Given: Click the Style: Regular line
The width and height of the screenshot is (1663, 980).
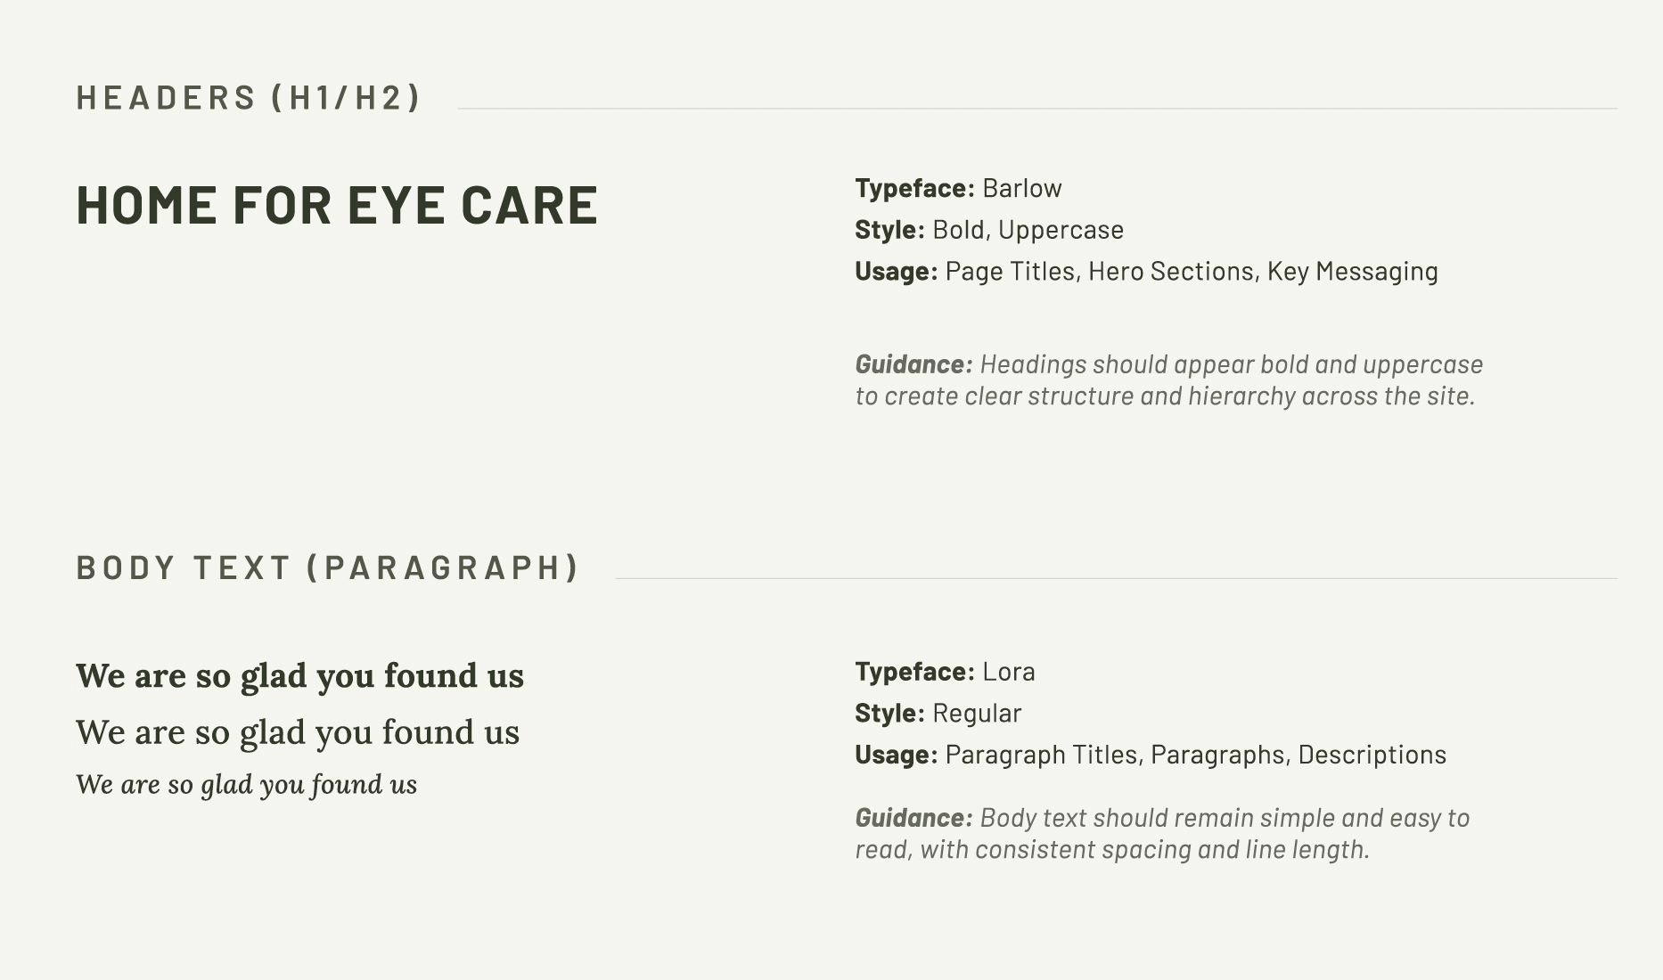Looking at the screenshot, I should click(x=938, y=713).
